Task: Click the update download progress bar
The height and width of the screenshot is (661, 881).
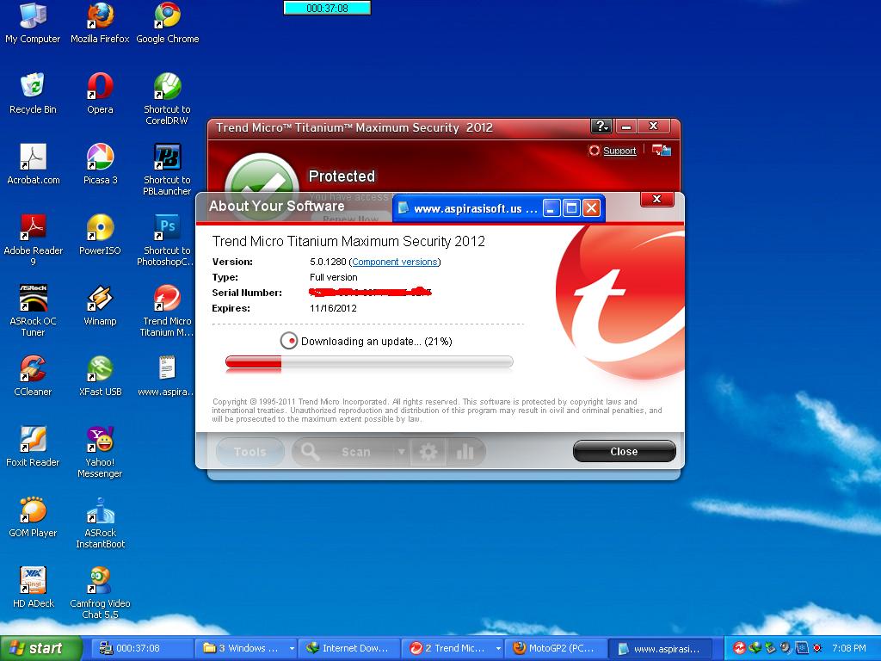Action: pos(369,362)
